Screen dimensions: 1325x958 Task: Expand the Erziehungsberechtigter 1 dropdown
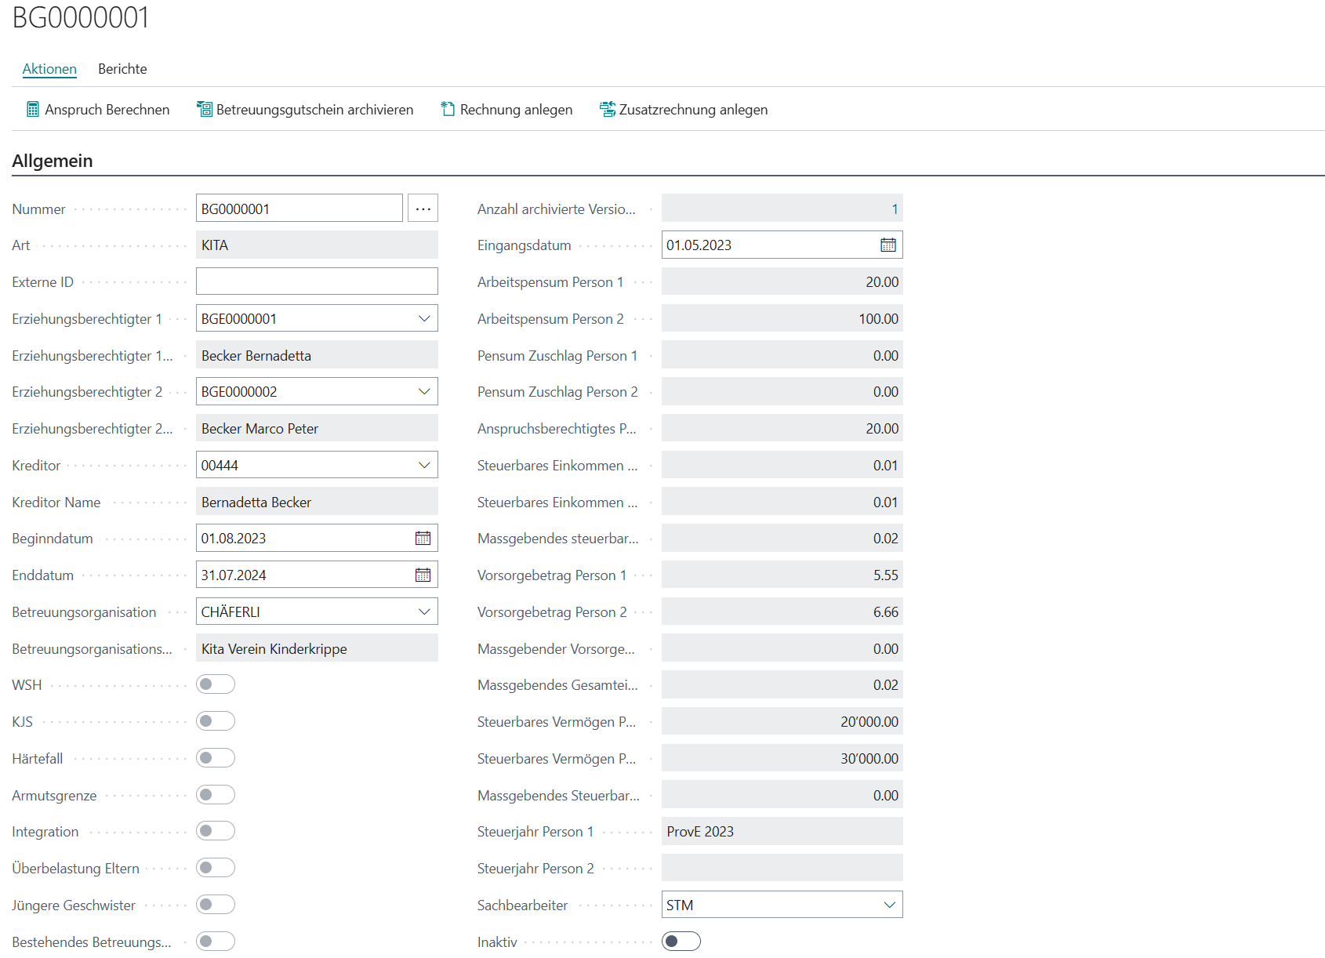click(424, 319)
